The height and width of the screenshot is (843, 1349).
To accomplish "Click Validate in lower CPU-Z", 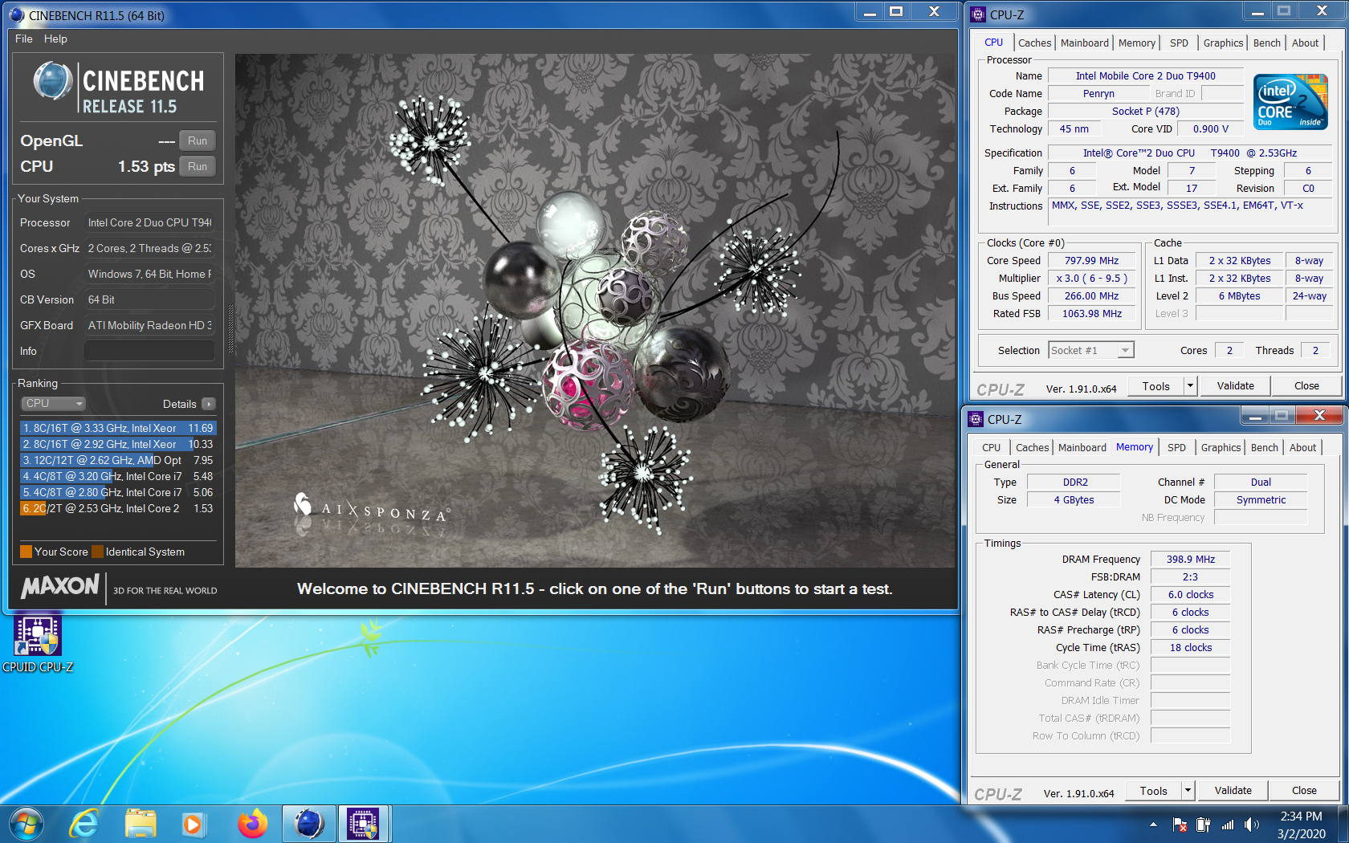I will pos(1233,791).
